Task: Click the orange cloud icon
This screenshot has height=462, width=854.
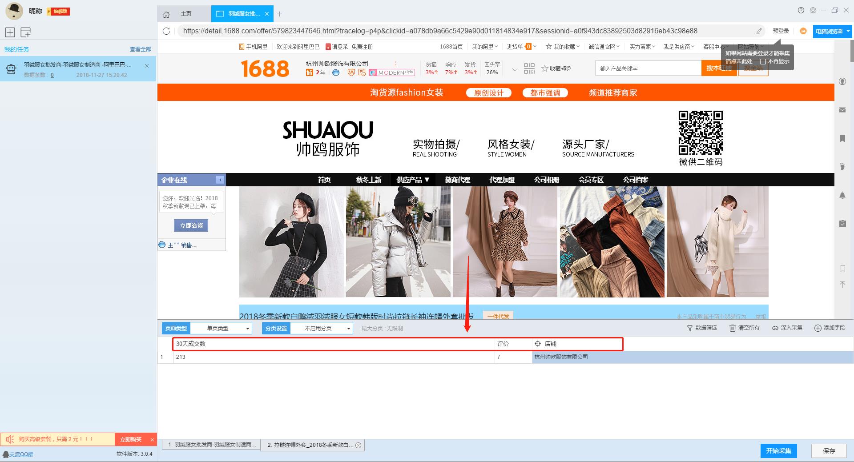Action: click(x=803, y=31)
